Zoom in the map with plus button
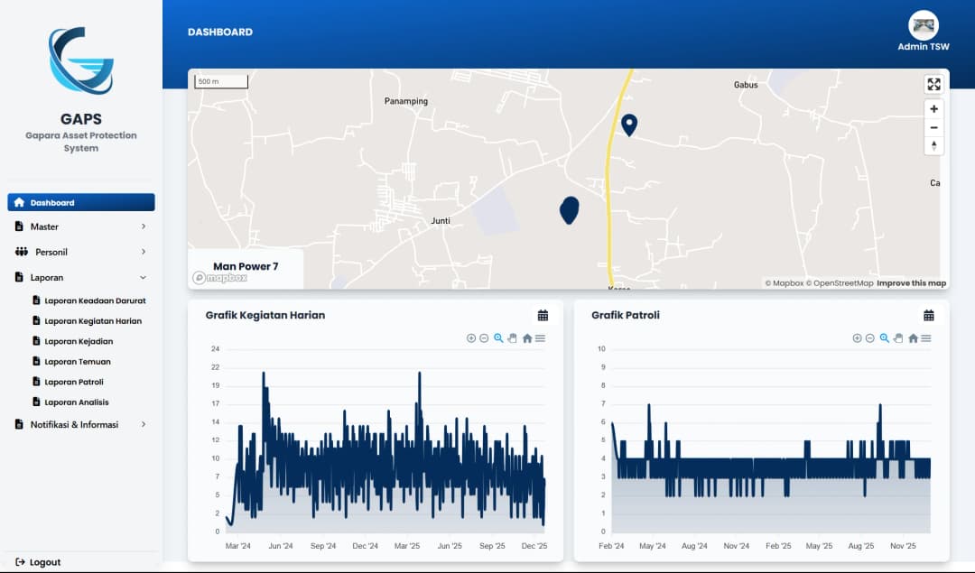Screen dimensions: 975x573 (x=933, y=109)
